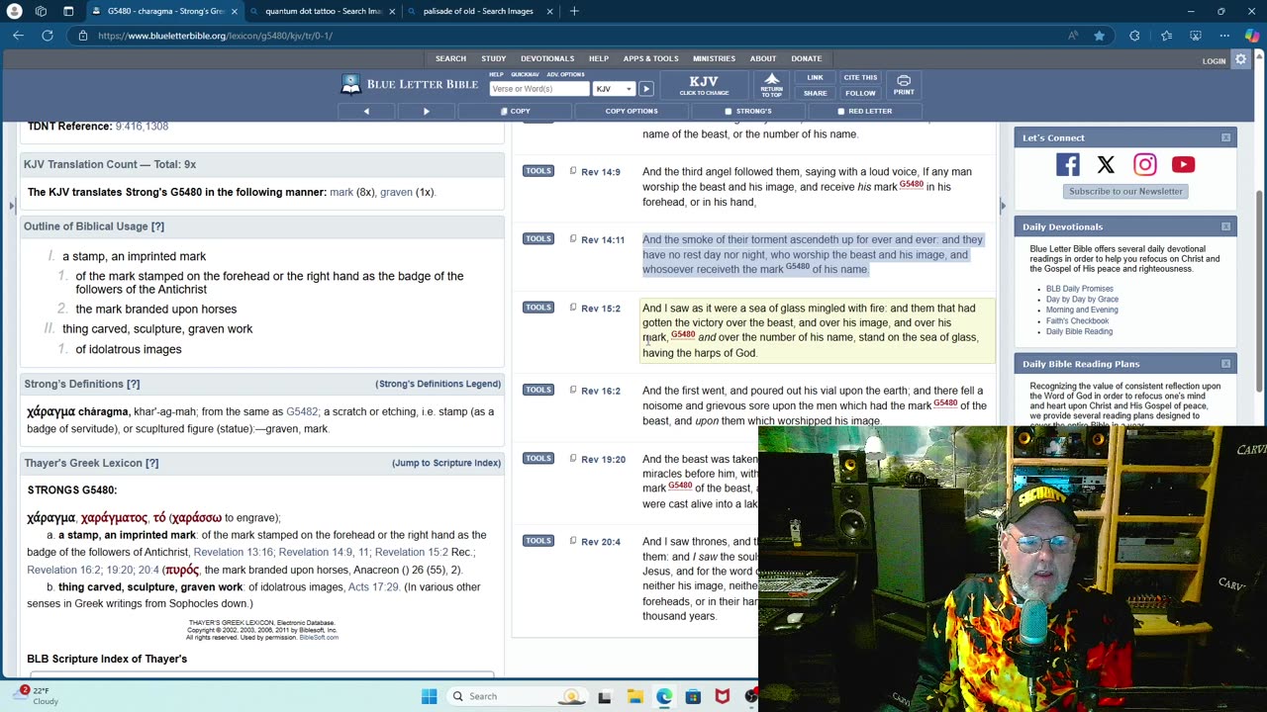The image size is (1267, 712).
Task: Open browser profile avatar
Action: click(x=14, y=11)
